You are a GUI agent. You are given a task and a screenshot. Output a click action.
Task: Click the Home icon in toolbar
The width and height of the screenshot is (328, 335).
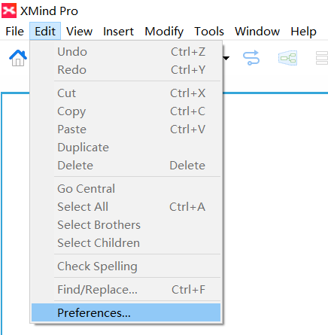pos(18,58)
